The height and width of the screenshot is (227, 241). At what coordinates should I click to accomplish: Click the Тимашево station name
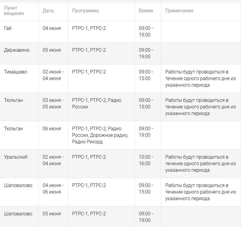[15, 72]
